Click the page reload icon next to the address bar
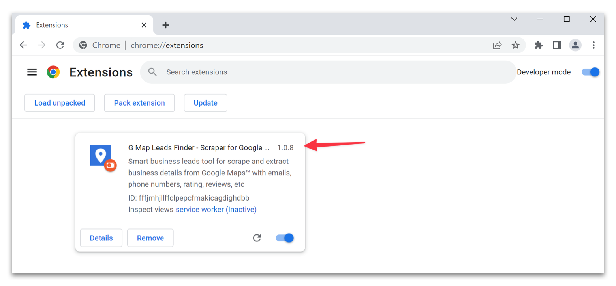616x286 pixels. [60, 45]
